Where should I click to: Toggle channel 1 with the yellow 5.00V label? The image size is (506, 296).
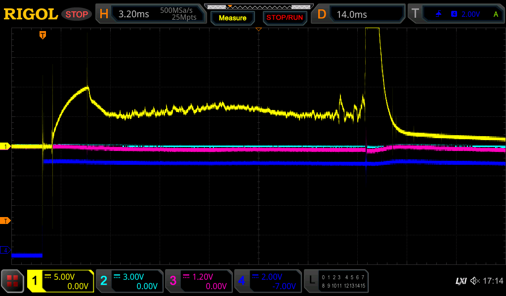[x=61, y=281]
